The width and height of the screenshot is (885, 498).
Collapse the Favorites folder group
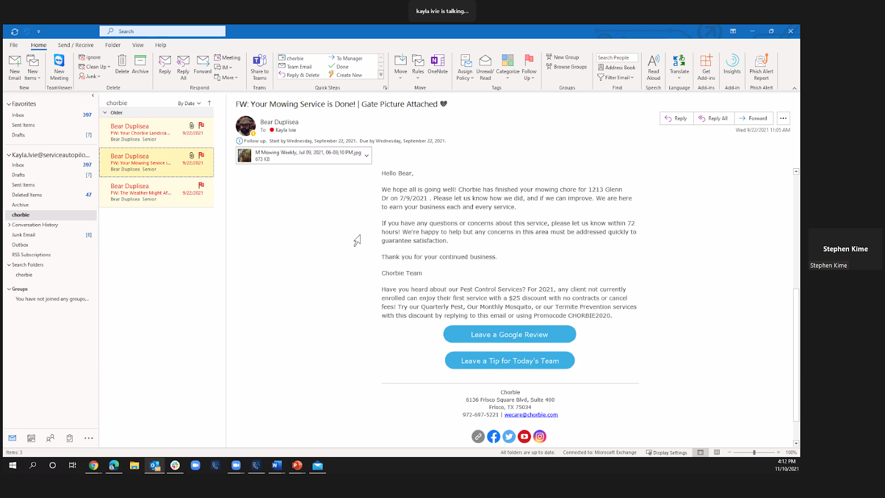coord(9,104)
